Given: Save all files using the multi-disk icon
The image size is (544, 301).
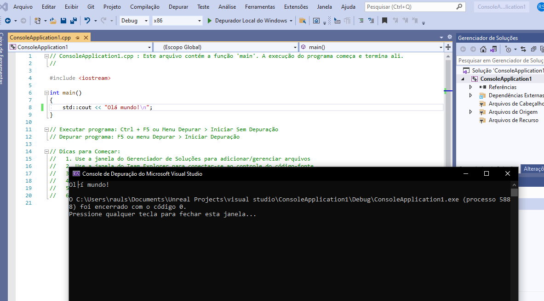Looking at the screenshot, I should [x=74, y=21].
